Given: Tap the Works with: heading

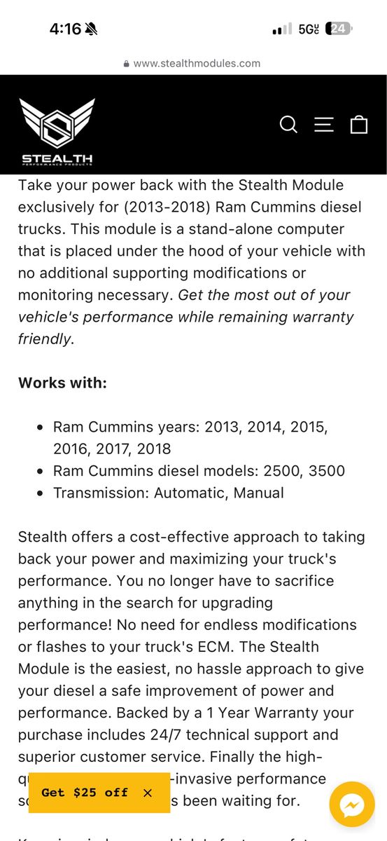Looking at the screenshot, I should tap(63, 383).
